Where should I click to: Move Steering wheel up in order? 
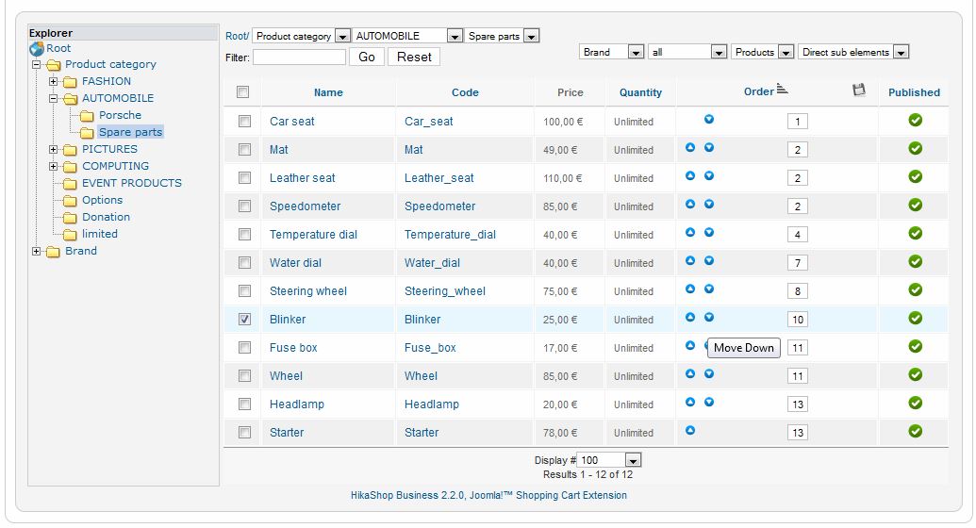coord(690,289)
